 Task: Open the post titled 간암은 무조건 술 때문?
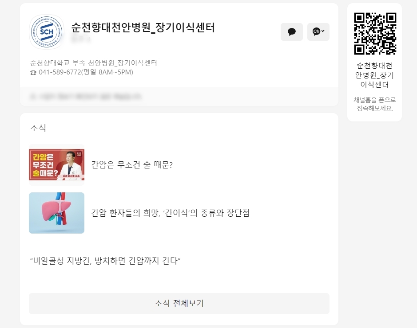tap(132, 165)
